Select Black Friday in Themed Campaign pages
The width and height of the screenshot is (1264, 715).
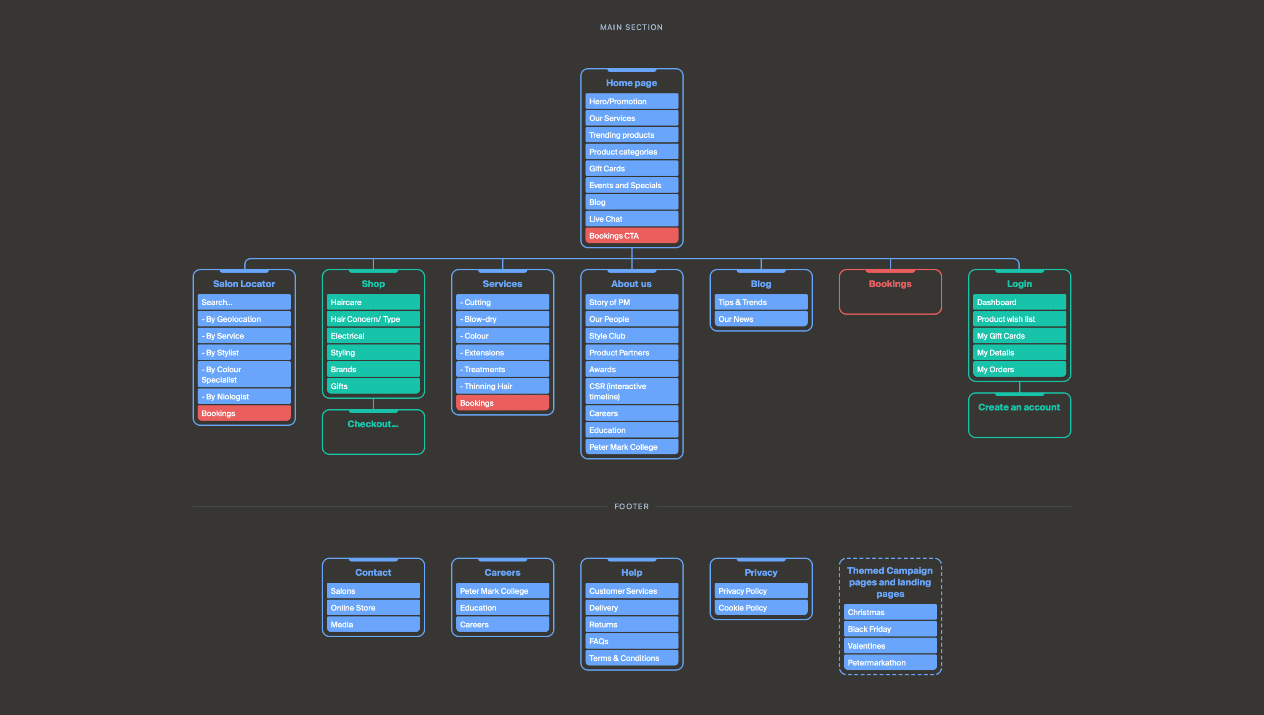(x=890, y=629)
